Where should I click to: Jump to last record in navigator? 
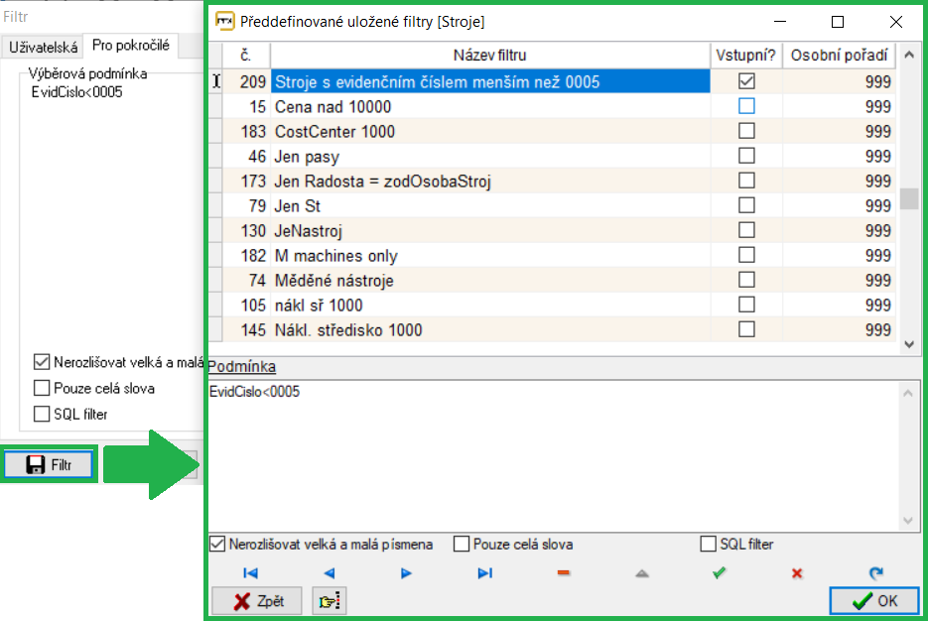click(x=484, y=573)
